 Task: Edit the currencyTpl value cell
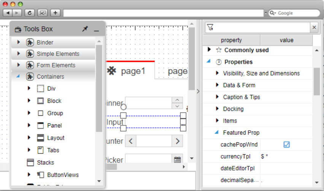coord(286,156)
